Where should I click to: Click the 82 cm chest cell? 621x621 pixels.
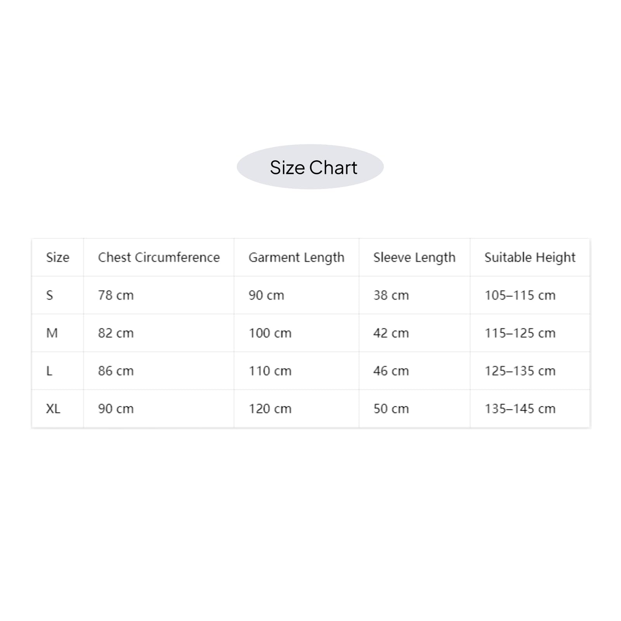(x=159, y=333)
